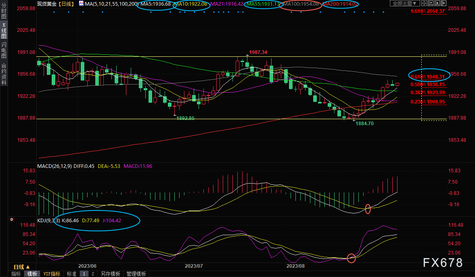The width and height of the screenshot is (475, 277).
Task: Click the MACD(26,12,9) indicator label
Action: (54, 166)
